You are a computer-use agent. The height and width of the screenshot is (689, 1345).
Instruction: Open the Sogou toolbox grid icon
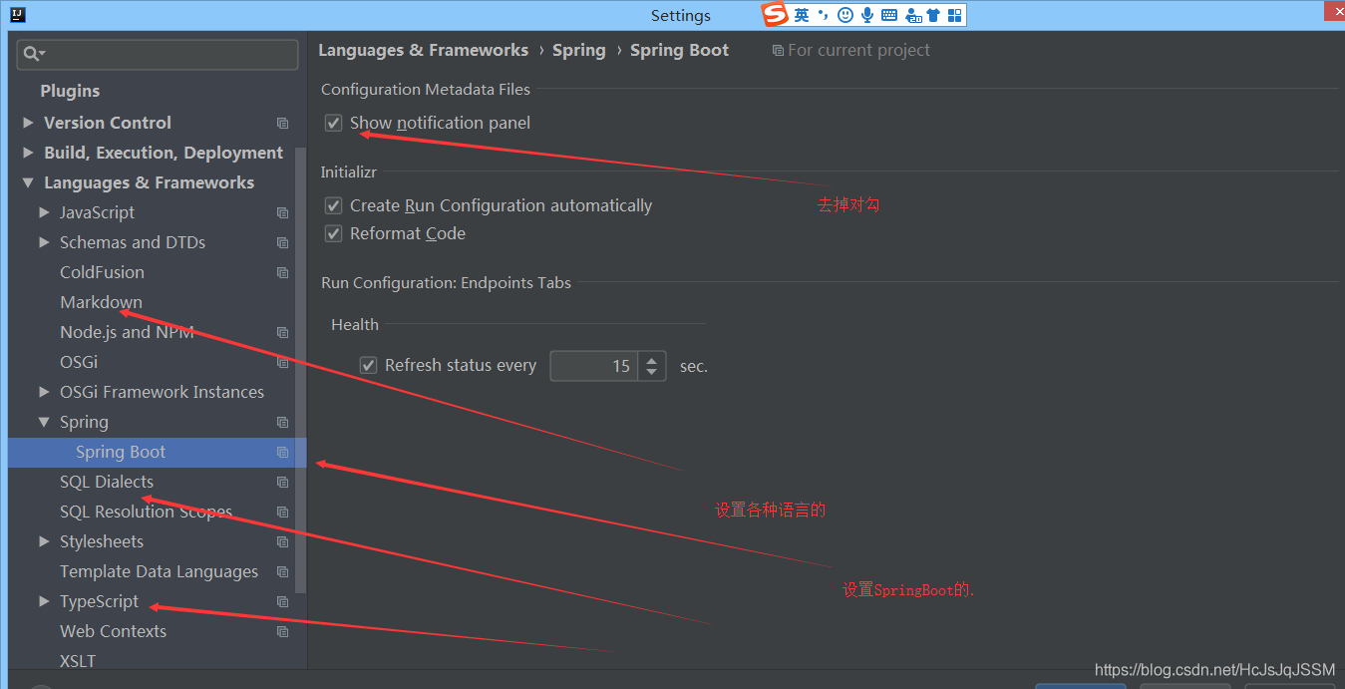954,15
